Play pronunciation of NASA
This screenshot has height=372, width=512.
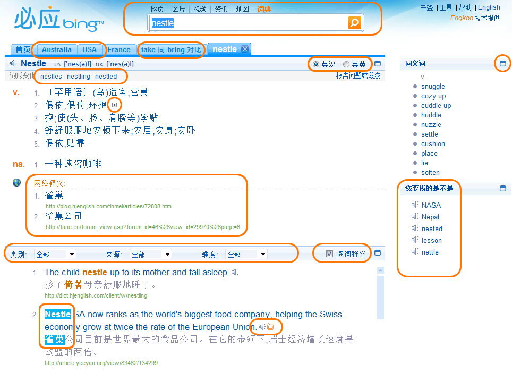click(x=415, y=205)
